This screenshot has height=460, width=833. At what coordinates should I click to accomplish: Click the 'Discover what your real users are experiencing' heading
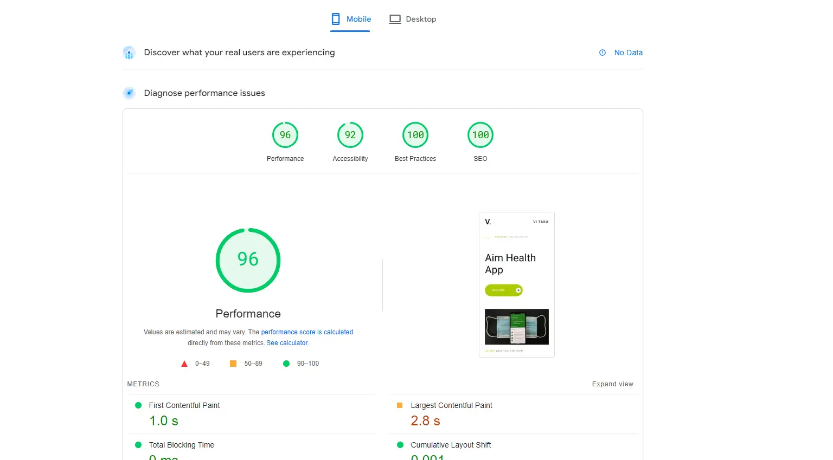[239, 53]
